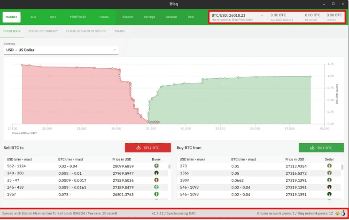Go to the Buy section
This screenshot has width=349, height=220.
34,17
